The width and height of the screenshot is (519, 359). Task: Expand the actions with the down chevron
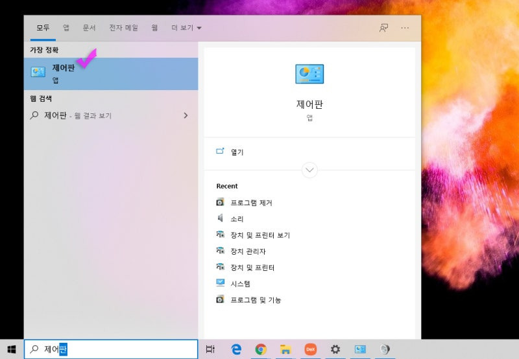tap(309, 170)
